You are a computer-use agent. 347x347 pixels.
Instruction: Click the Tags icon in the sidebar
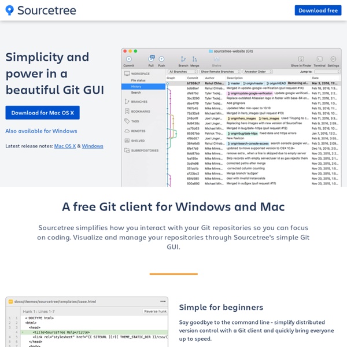(x=127, y=121)
